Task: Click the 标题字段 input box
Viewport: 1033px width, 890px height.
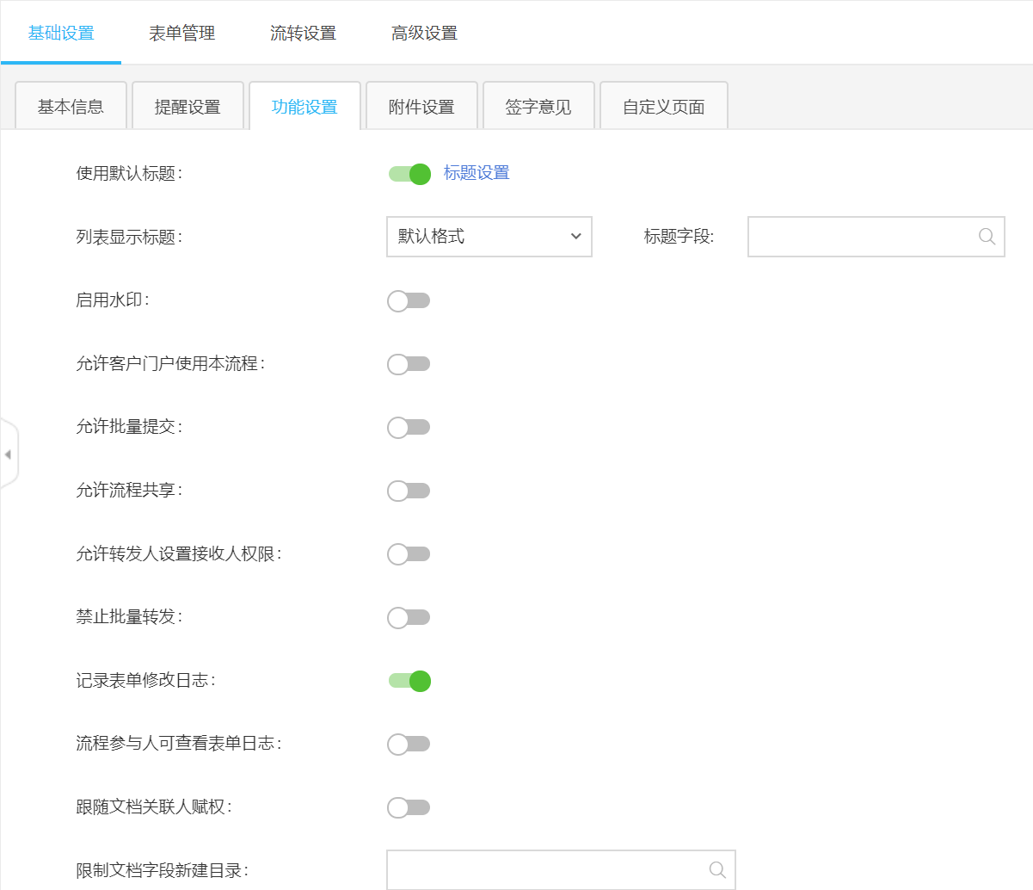Action: 860,237
